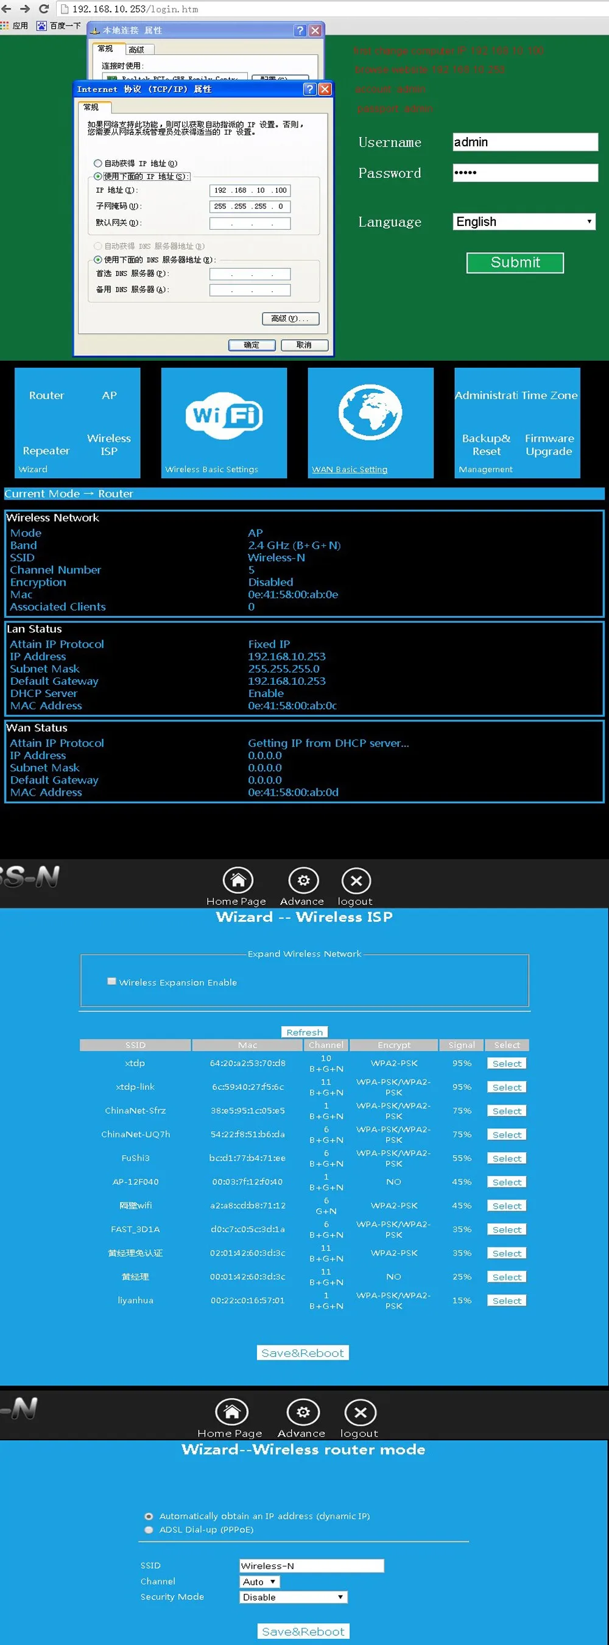This screenshot has width=609, height=1645.
Task: Open the Language dropdown showing English
Action: [524, 222]
